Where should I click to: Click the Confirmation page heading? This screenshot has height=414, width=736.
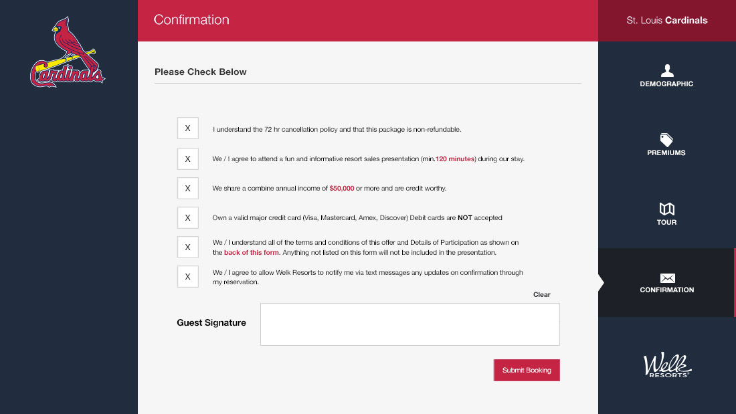point(191,19)
